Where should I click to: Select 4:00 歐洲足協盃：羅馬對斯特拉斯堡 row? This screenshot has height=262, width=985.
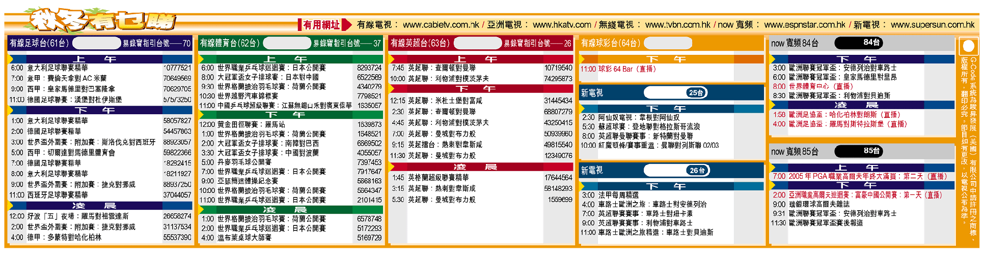pyautogui.click(x=862, y=124)
